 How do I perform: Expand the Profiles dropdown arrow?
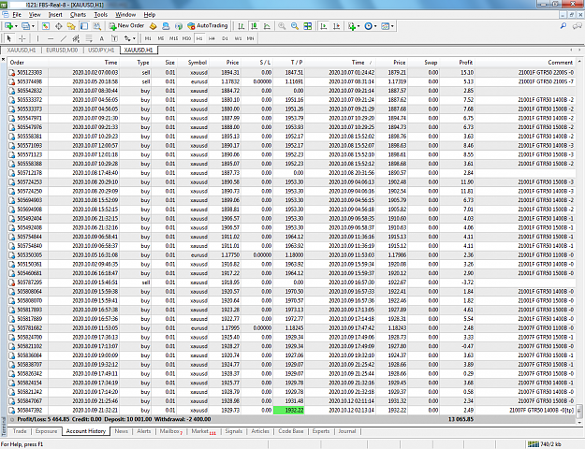(x=33, y=26)
